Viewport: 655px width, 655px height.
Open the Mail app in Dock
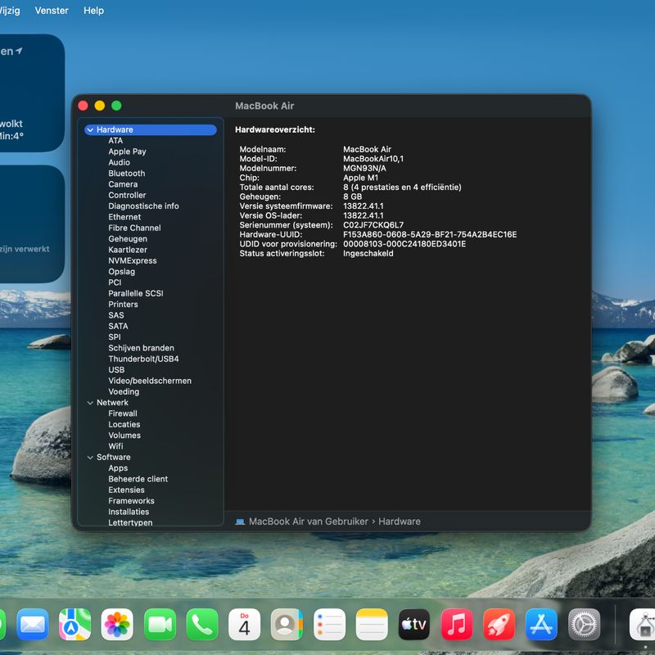[x=33, y=625]
